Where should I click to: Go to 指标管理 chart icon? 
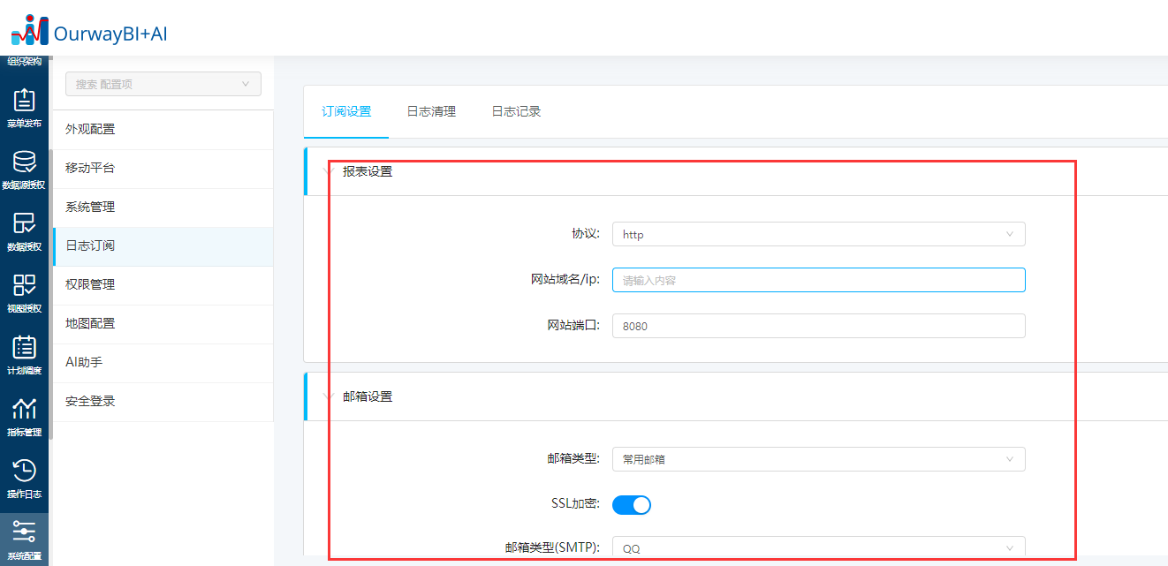pos(24,417)
